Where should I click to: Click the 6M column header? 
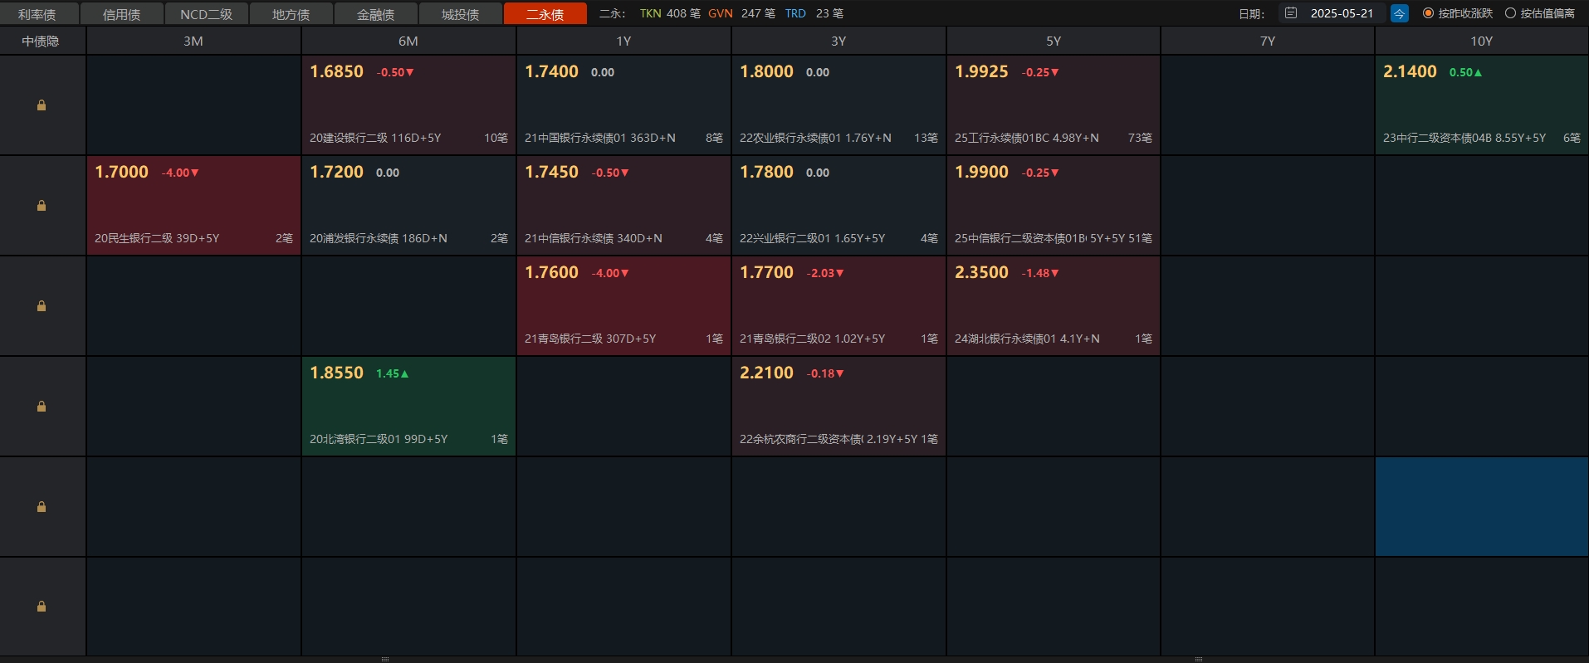coord(408,41)
